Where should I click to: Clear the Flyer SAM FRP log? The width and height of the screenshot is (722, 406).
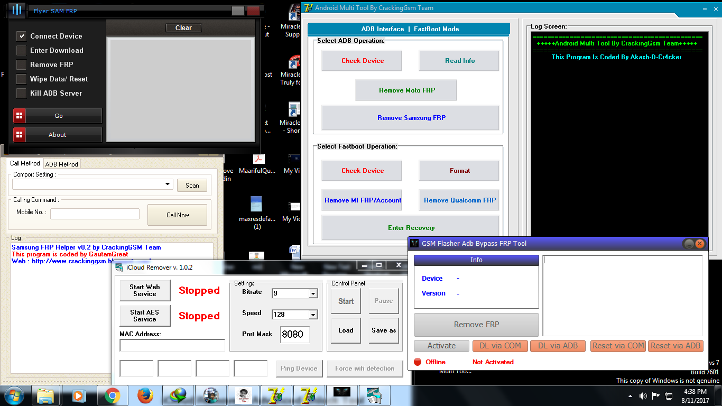pos(183,28)
